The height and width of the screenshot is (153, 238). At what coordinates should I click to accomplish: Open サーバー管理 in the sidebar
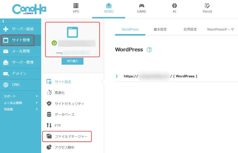pos(20,62)
